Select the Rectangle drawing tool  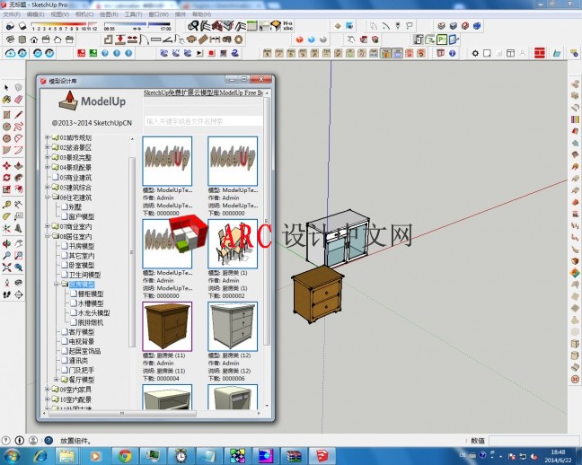pyautogui.click(x=6, y=115)
